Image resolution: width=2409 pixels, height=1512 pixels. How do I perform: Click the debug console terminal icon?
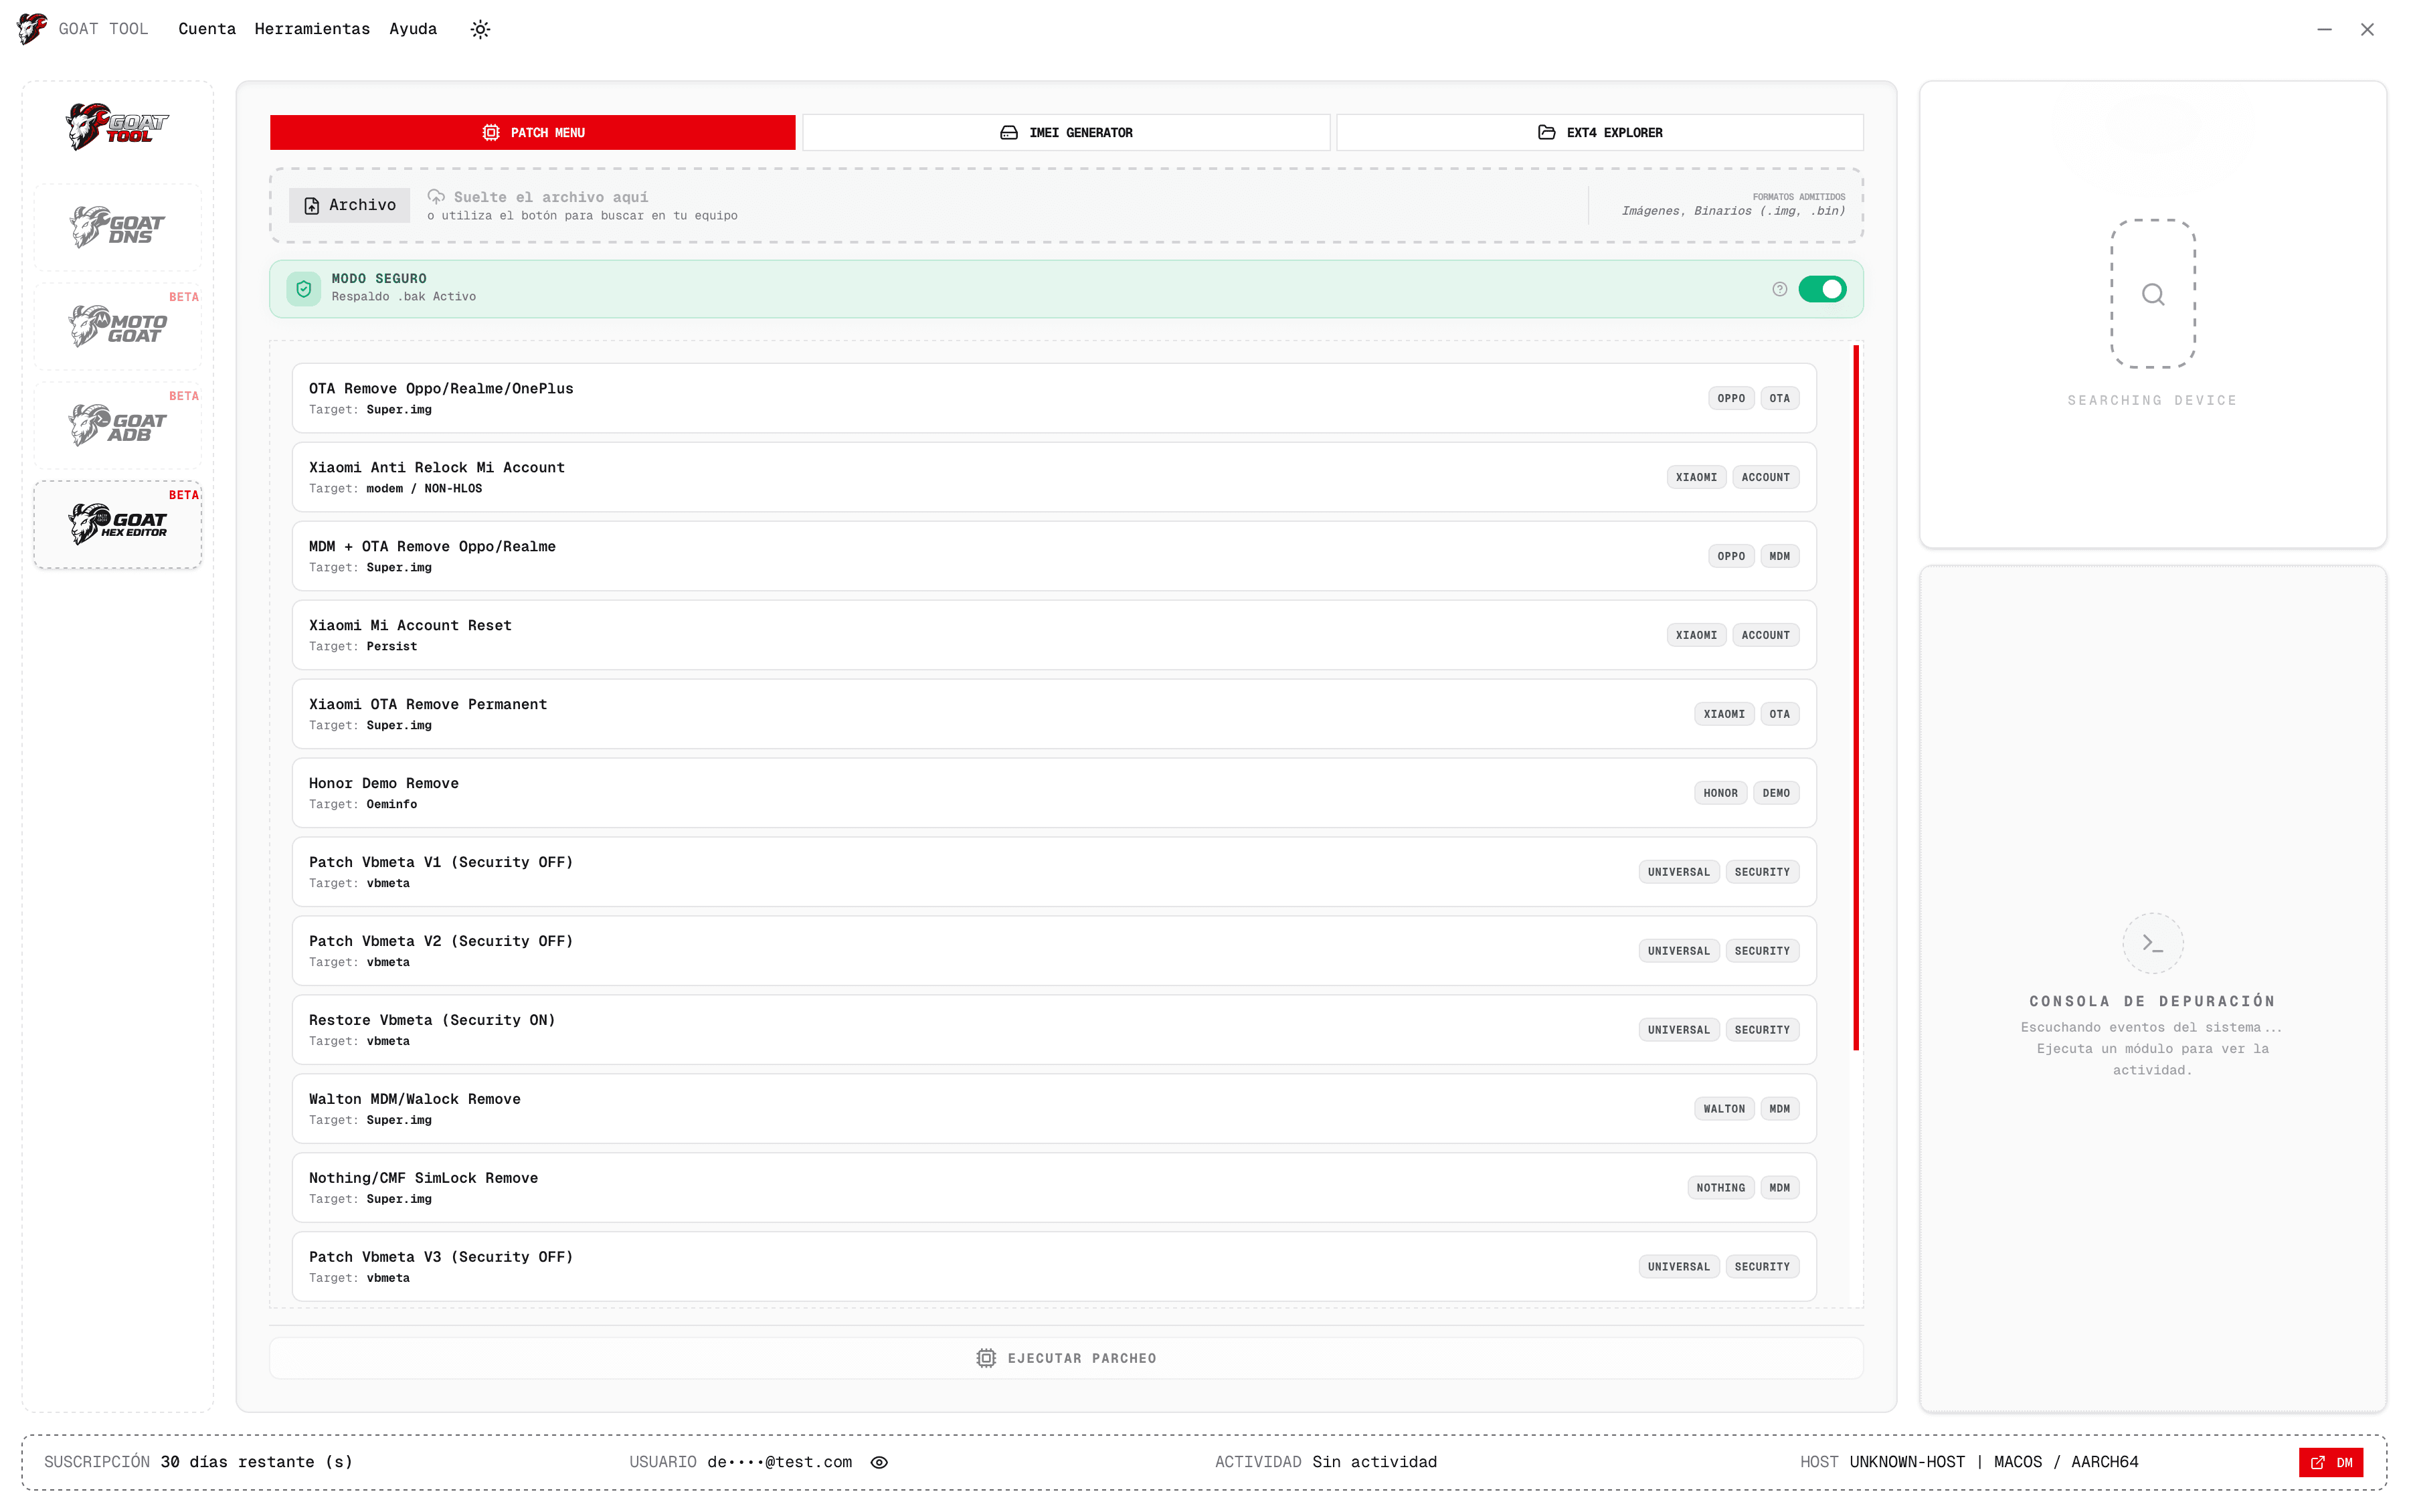pos(2152,943)
